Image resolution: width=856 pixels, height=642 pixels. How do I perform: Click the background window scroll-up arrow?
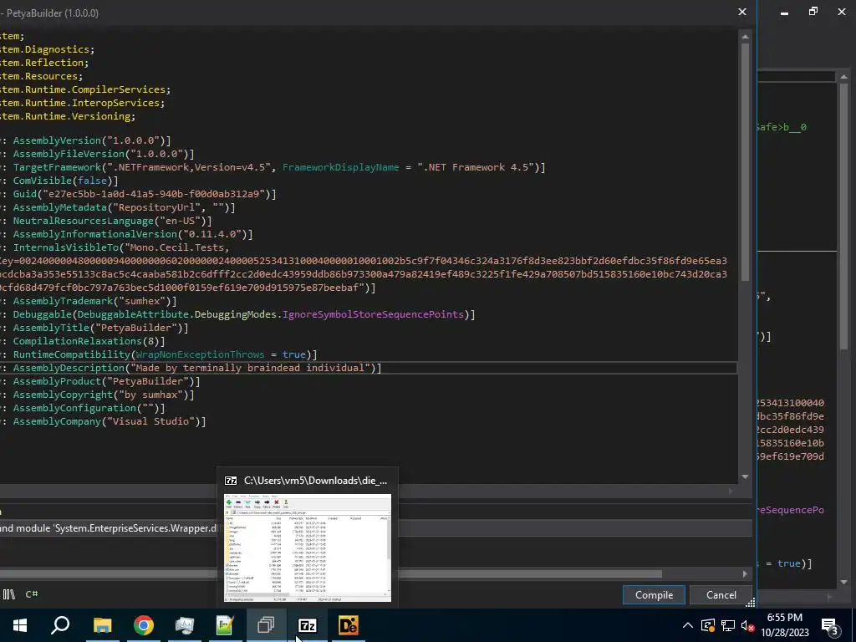[843, 77]
